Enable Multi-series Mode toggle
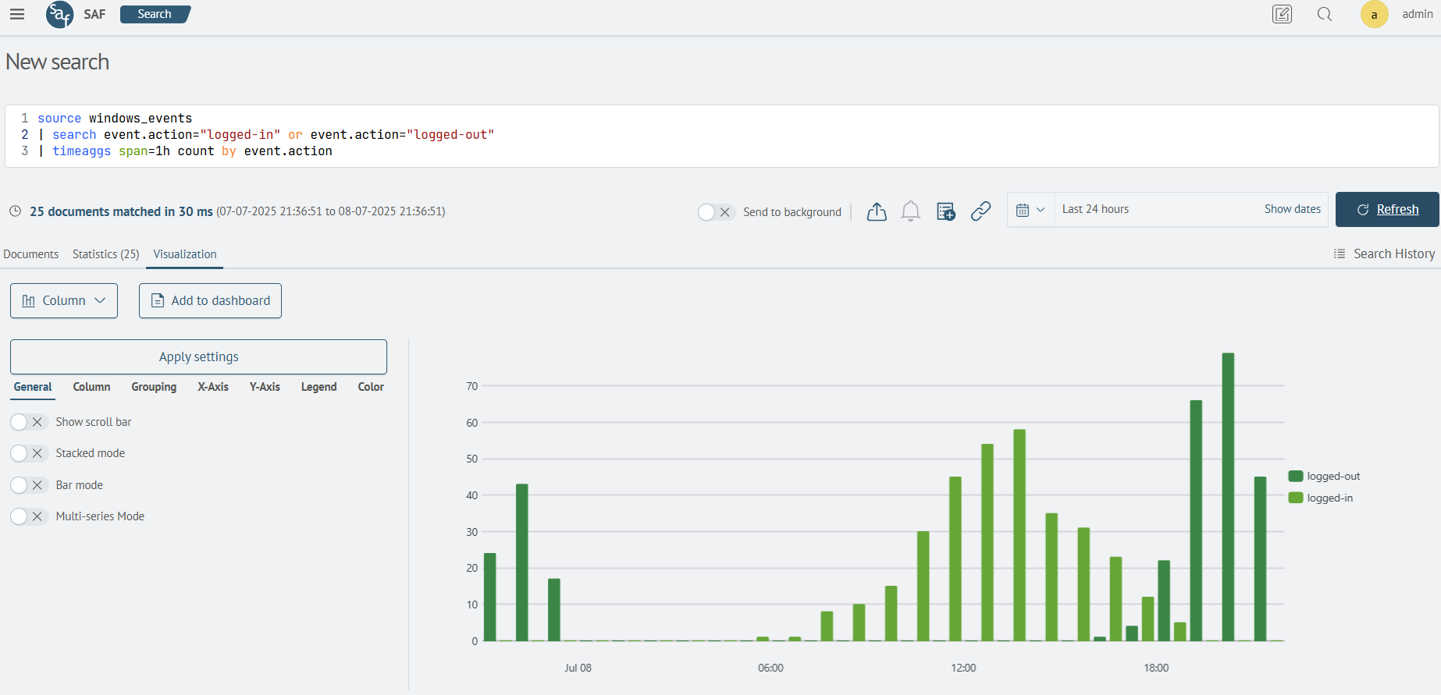 tap(29, 516)
